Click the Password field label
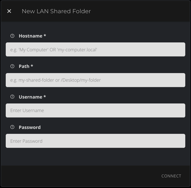This screenshot has height=188, width=191. coord(30,127)
